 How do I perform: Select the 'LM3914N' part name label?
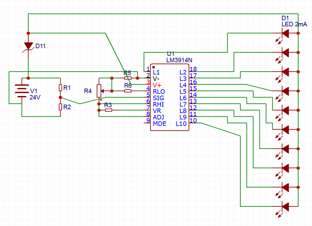tap(179, 60)
